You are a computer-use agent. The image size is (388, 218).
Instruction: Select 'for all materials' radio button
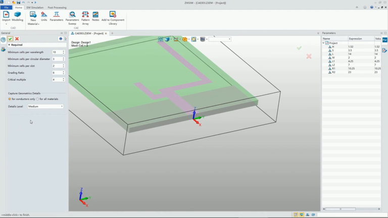click(x=37, y=99)
